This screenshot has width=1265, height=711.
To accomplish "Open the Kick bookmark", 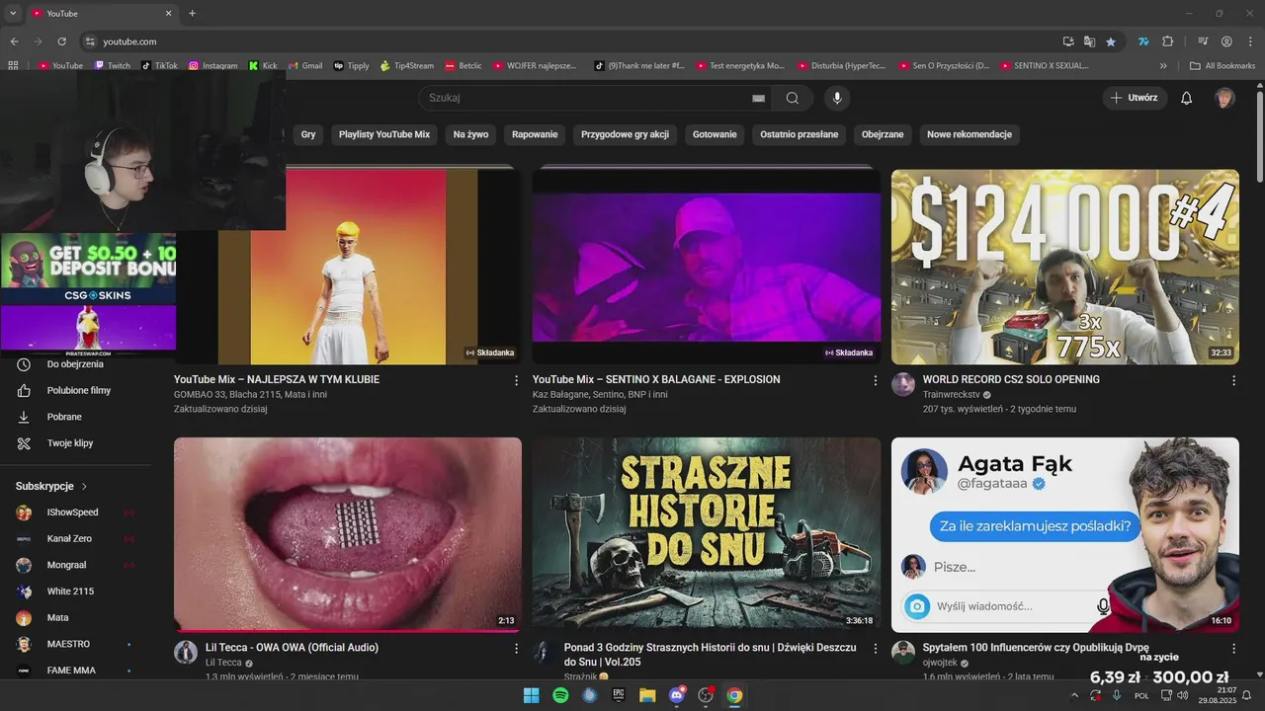I will [263, 66].
